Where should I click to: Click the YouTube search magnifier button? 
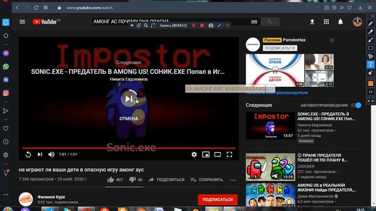click(x=270, y=22)
